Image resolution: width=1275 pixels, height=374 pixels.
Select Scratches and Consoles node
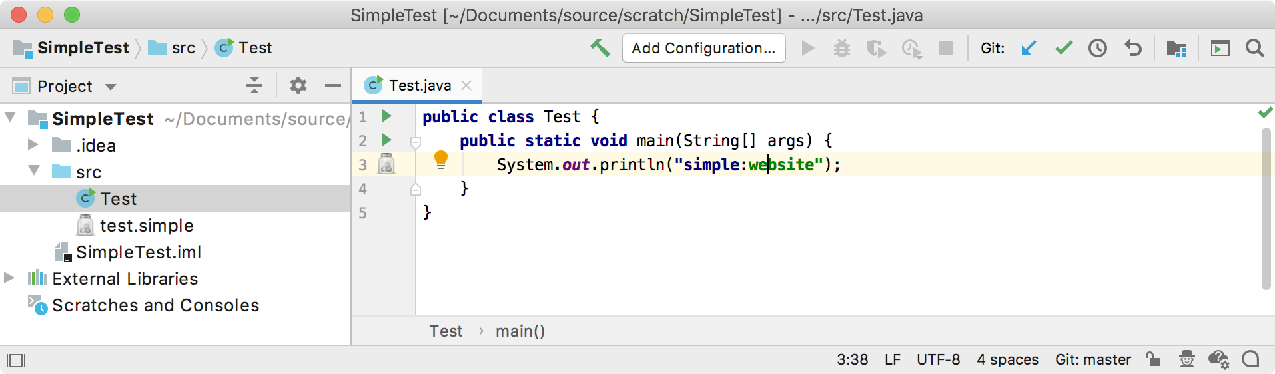tap(175, 305)
